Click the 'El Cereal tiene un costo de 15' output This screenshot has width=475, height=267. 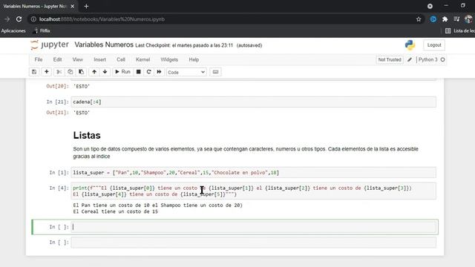(x=116, y=211)
